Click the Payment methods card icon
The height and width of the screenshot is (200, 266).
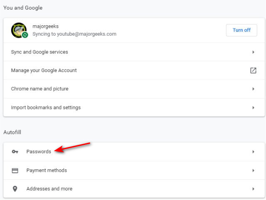coord(15,171)
